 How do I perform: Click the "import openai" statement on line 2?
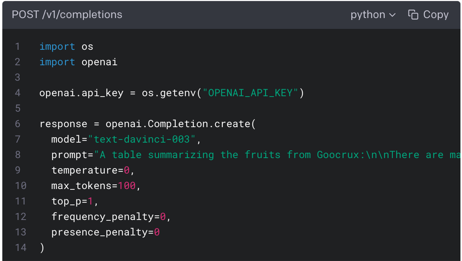(x=78, y=62)
